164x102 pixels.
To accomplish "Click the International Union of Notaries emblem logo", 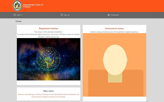I will point(17,6).
